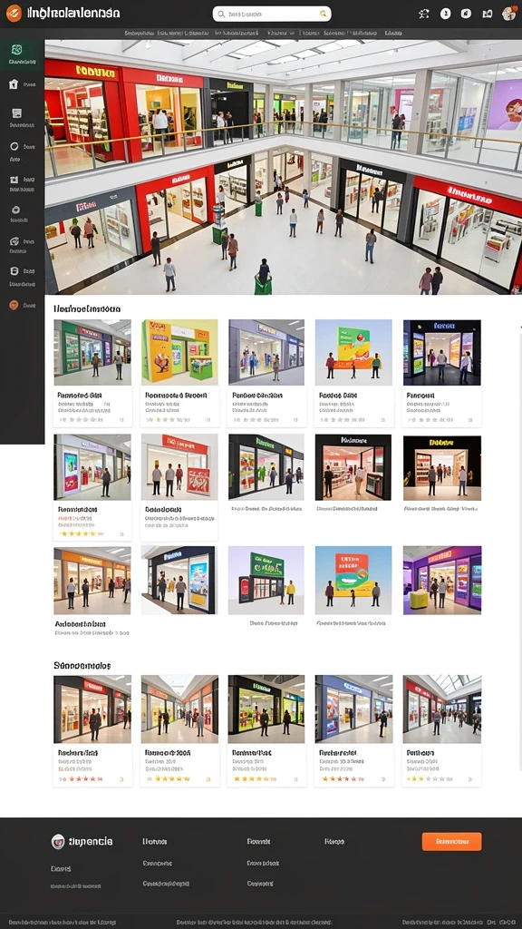Screen dimensions: 522x929
Task: Open the purple neon storefront thumbnail
Action: (442, 580)
